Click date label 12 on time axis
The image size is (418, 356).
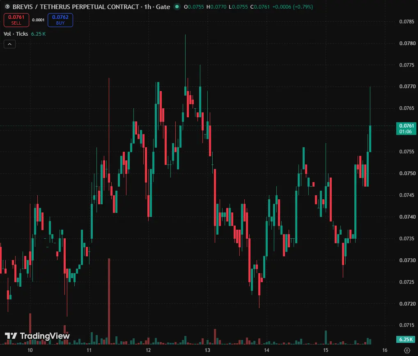click(148, 350)
